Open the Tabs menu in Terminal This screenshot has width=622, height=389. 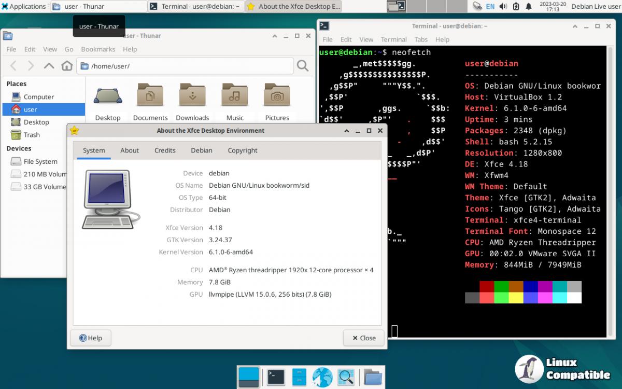point(421,39)
